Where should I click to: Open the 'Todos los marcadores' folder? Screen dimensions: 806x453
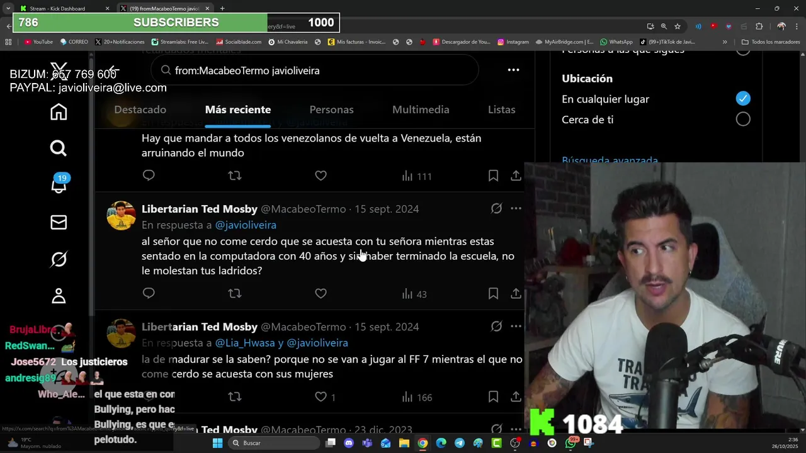771,42
